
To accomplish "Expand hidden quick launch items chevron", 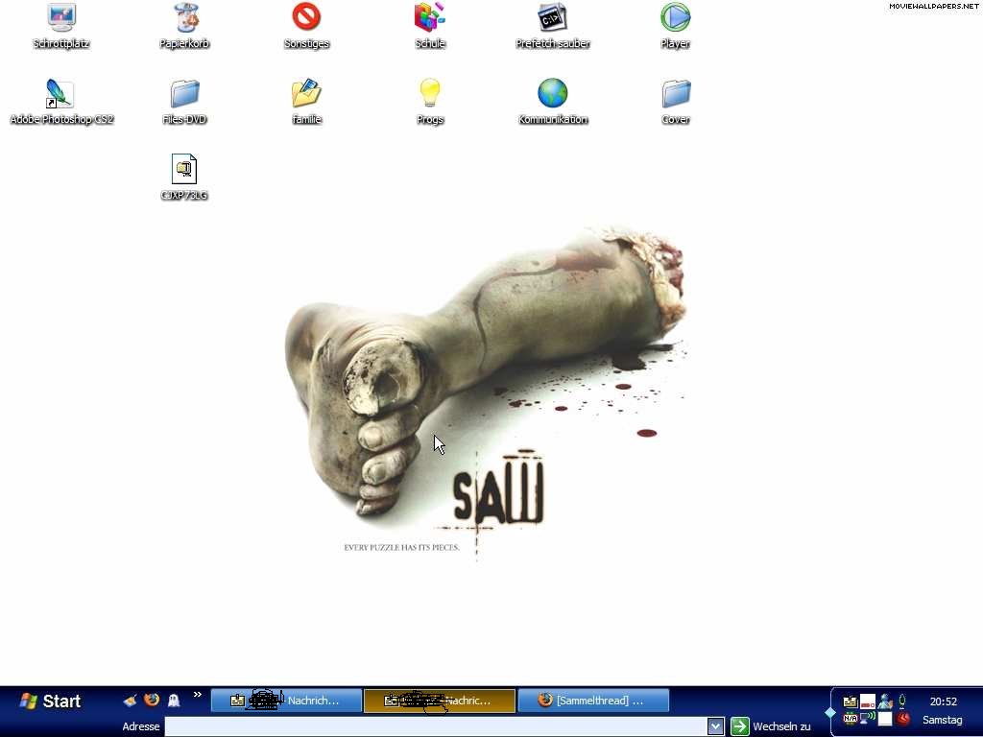I will point(198,695).
